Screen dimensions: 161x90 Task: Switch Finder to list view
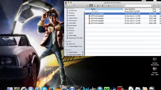pyautogui.click(x=91, y=5)
